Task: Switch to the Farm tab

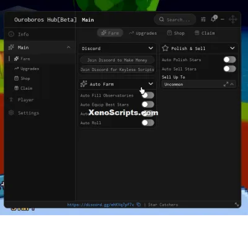Action: point(110,33)
